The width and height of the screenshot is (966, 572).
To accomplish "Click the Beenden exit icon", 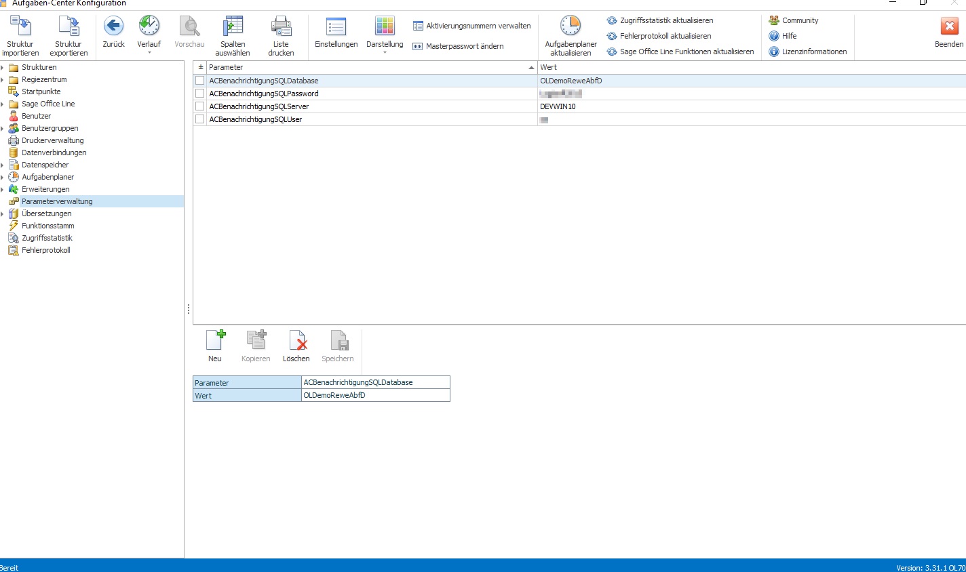I will click(x=949, y=26).
